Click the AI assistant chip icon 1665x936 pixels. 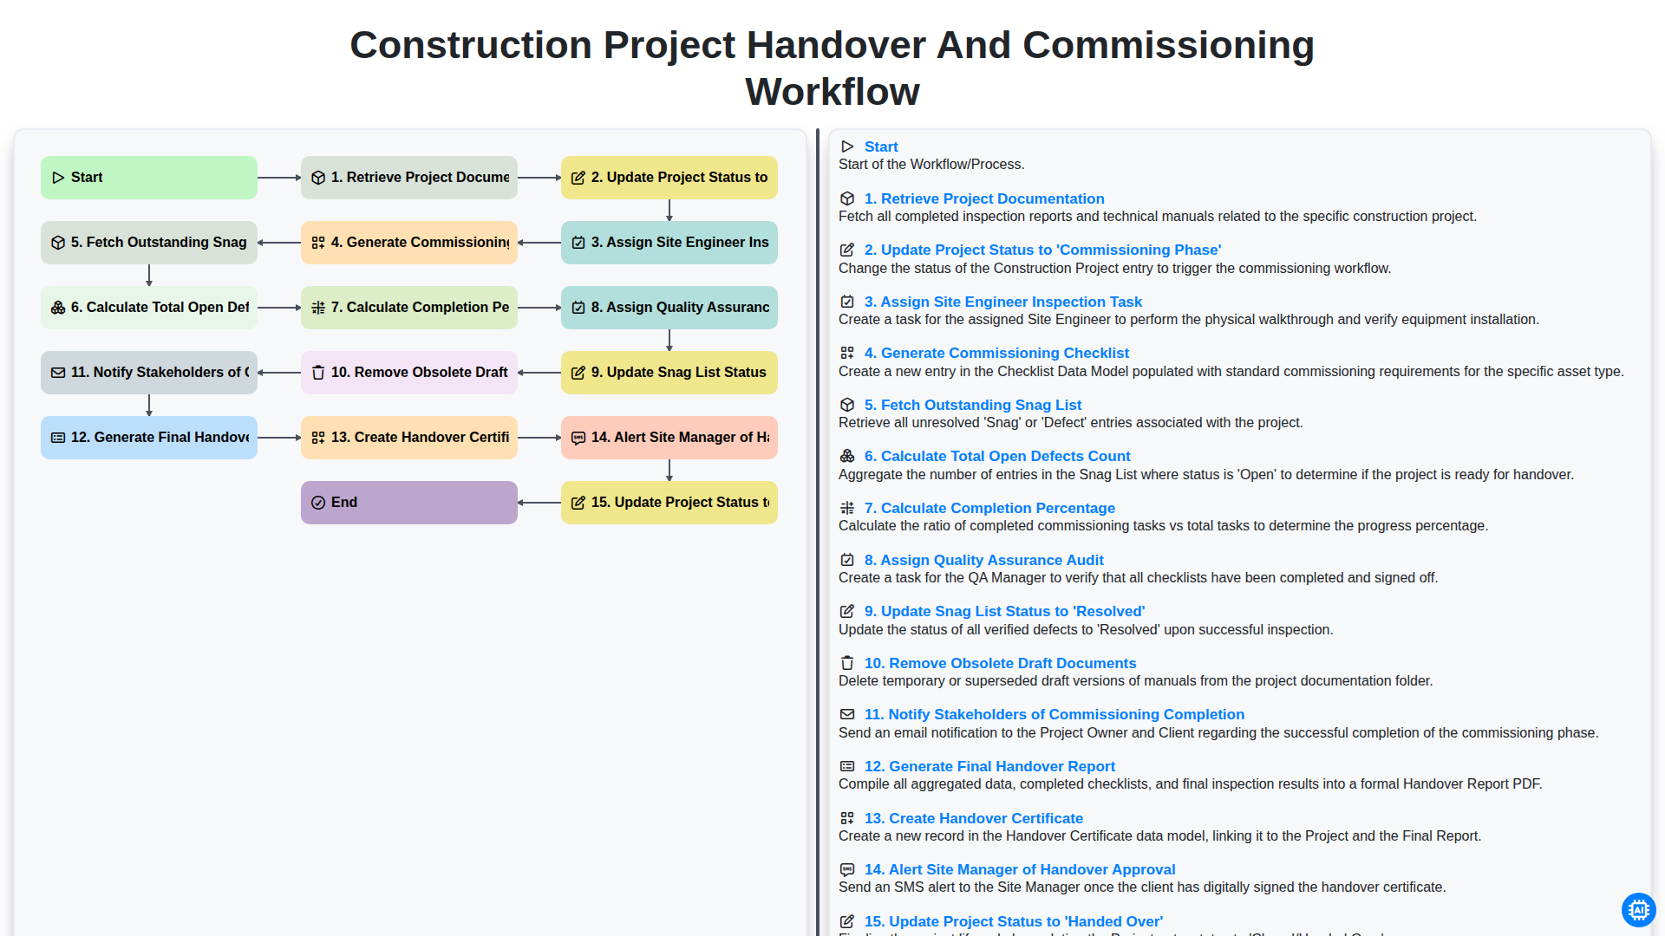(1638, 910)
